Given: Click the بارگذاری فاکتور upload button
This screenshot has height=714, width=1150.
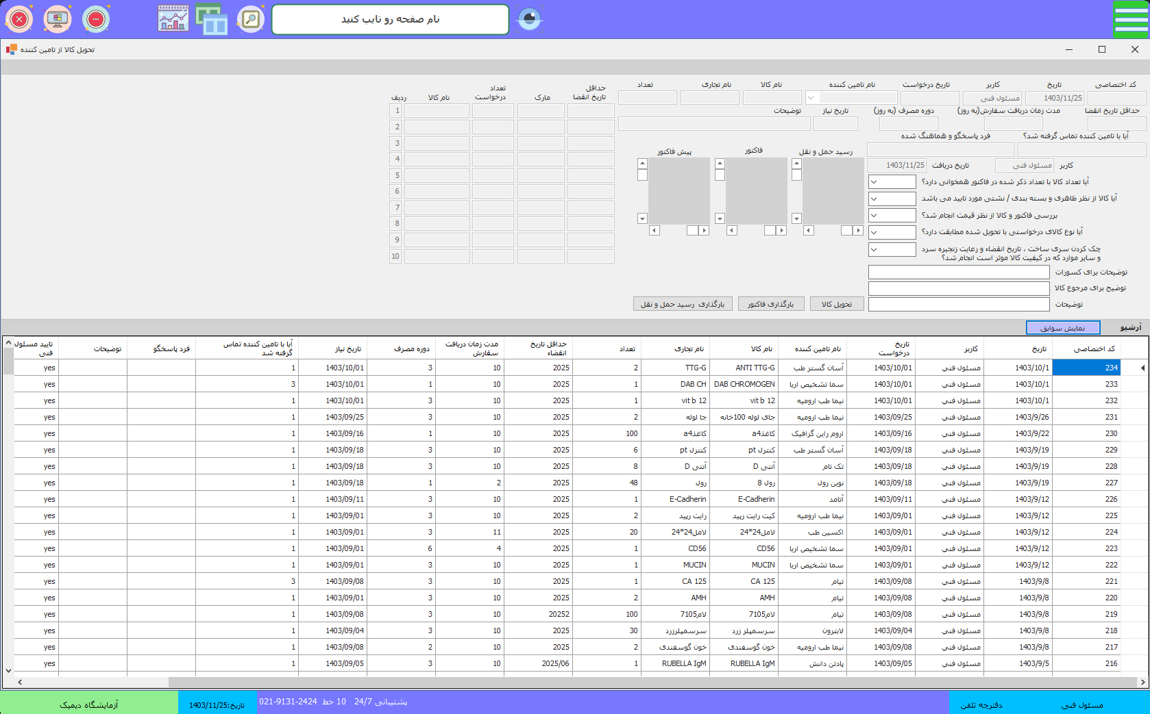Looking at the screenshot, I should pyautogui.click(x=770, y=304).
